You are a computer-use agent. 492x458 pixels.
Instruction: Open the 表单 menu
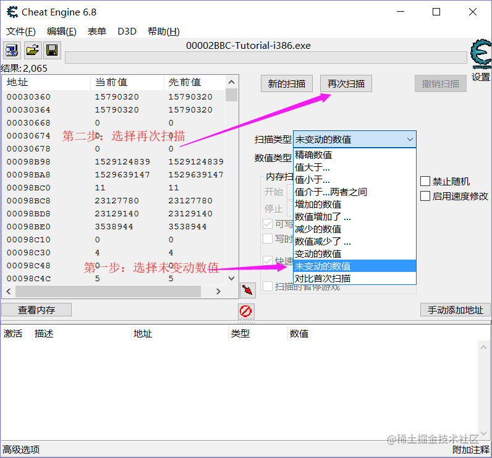coord(96,32)
